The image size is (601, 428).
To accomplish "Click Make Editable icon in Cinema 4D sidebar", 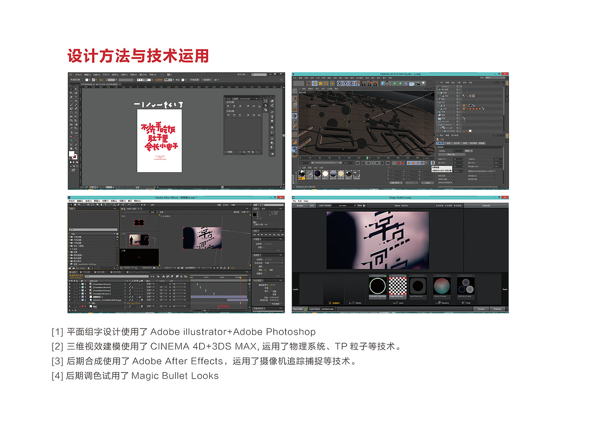I will pyautogui.click(x=295, y=91).
